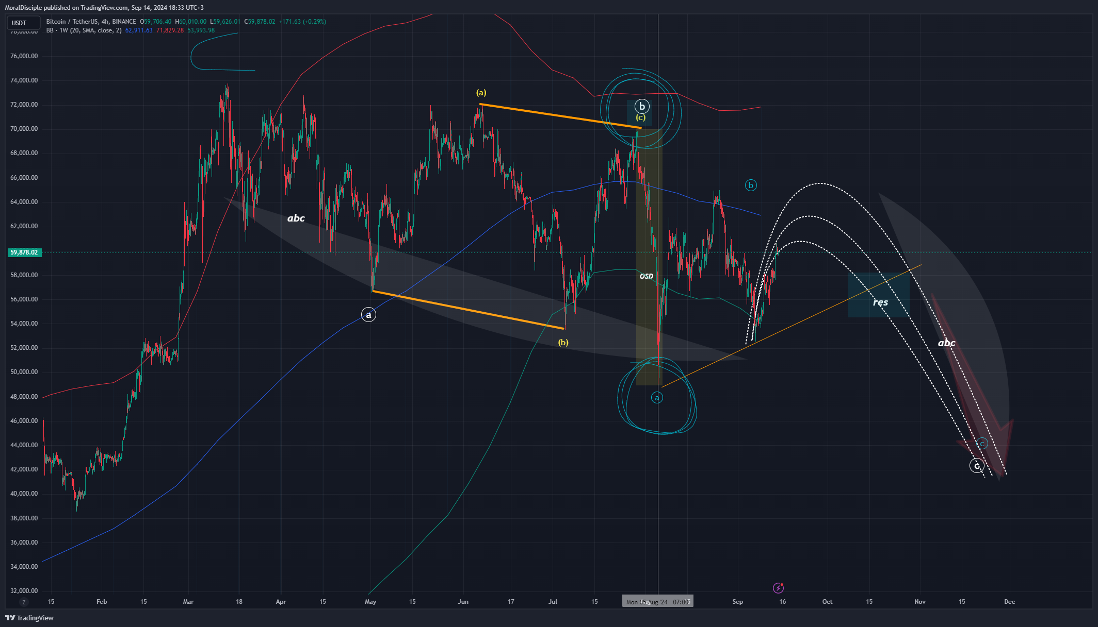The image size is (1098, 627).
Task: Click the MoralDisciple published header text
Action: 104,7
